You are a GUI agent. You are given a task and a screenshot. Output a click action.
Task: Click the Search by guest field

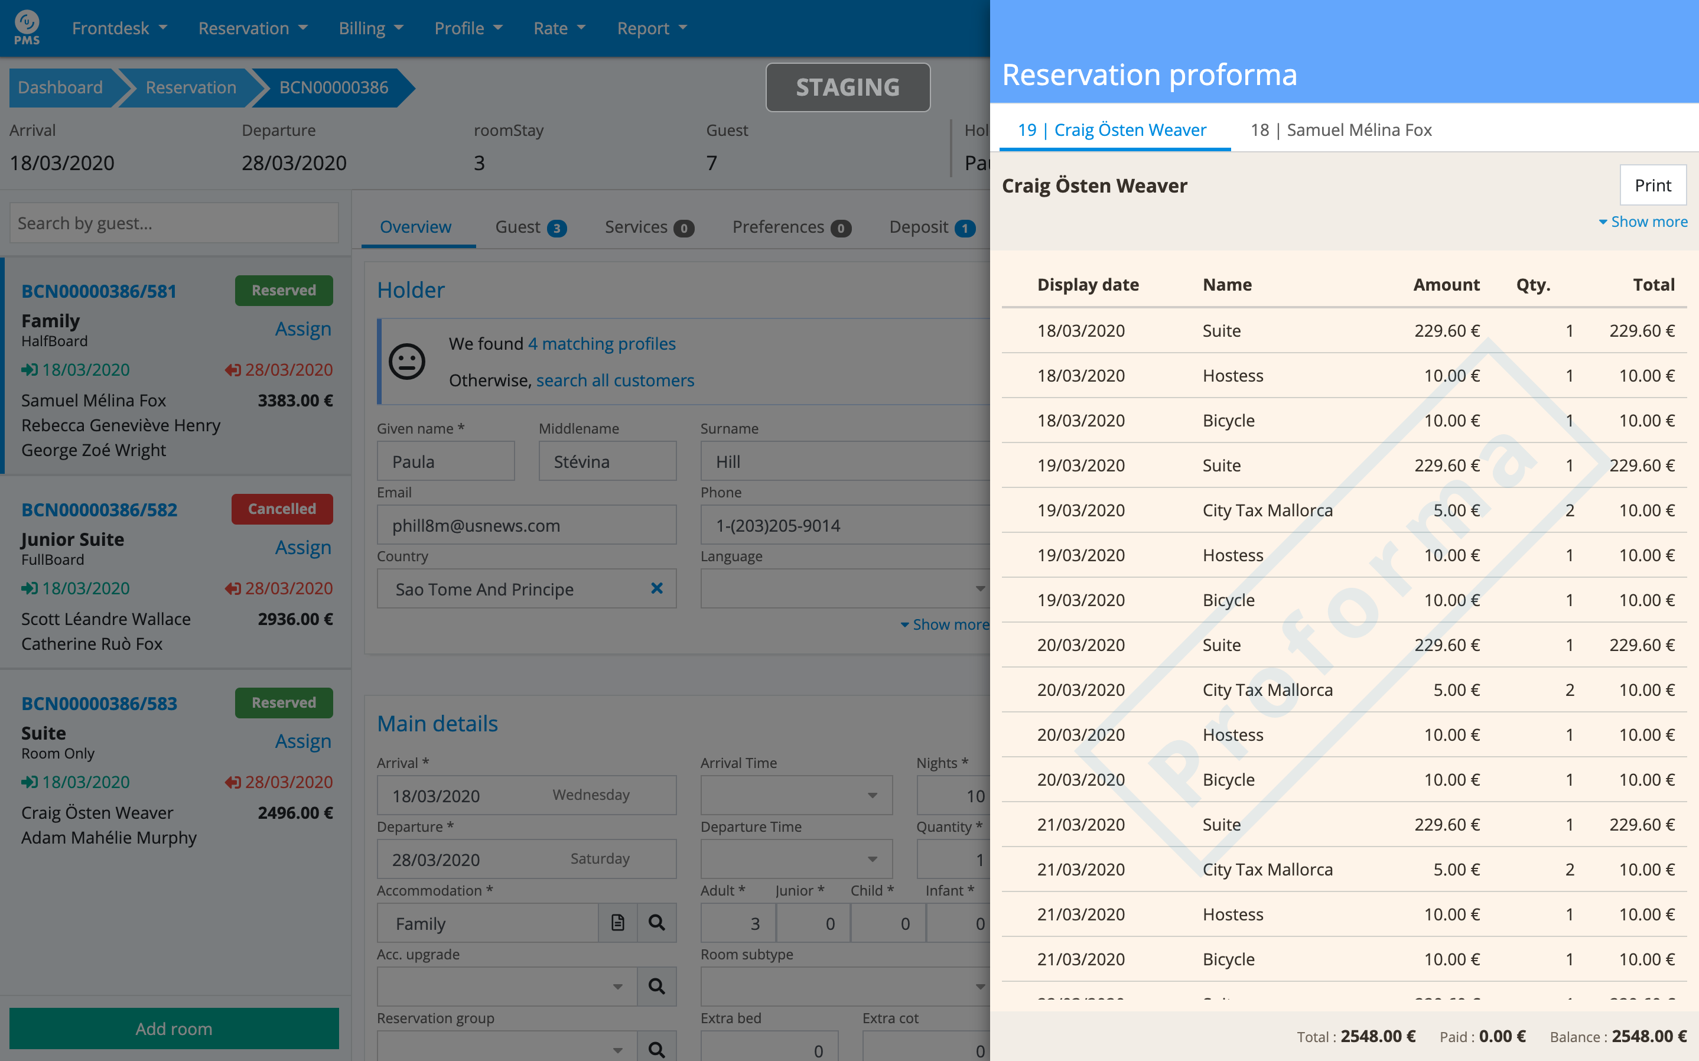[173, 223]
